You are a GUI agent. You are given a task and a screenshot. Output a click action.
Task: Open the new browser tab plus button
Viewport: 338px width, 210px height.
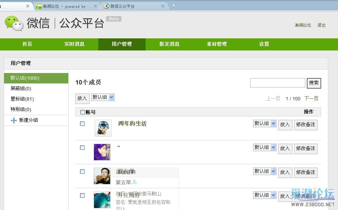coord(174,6)
